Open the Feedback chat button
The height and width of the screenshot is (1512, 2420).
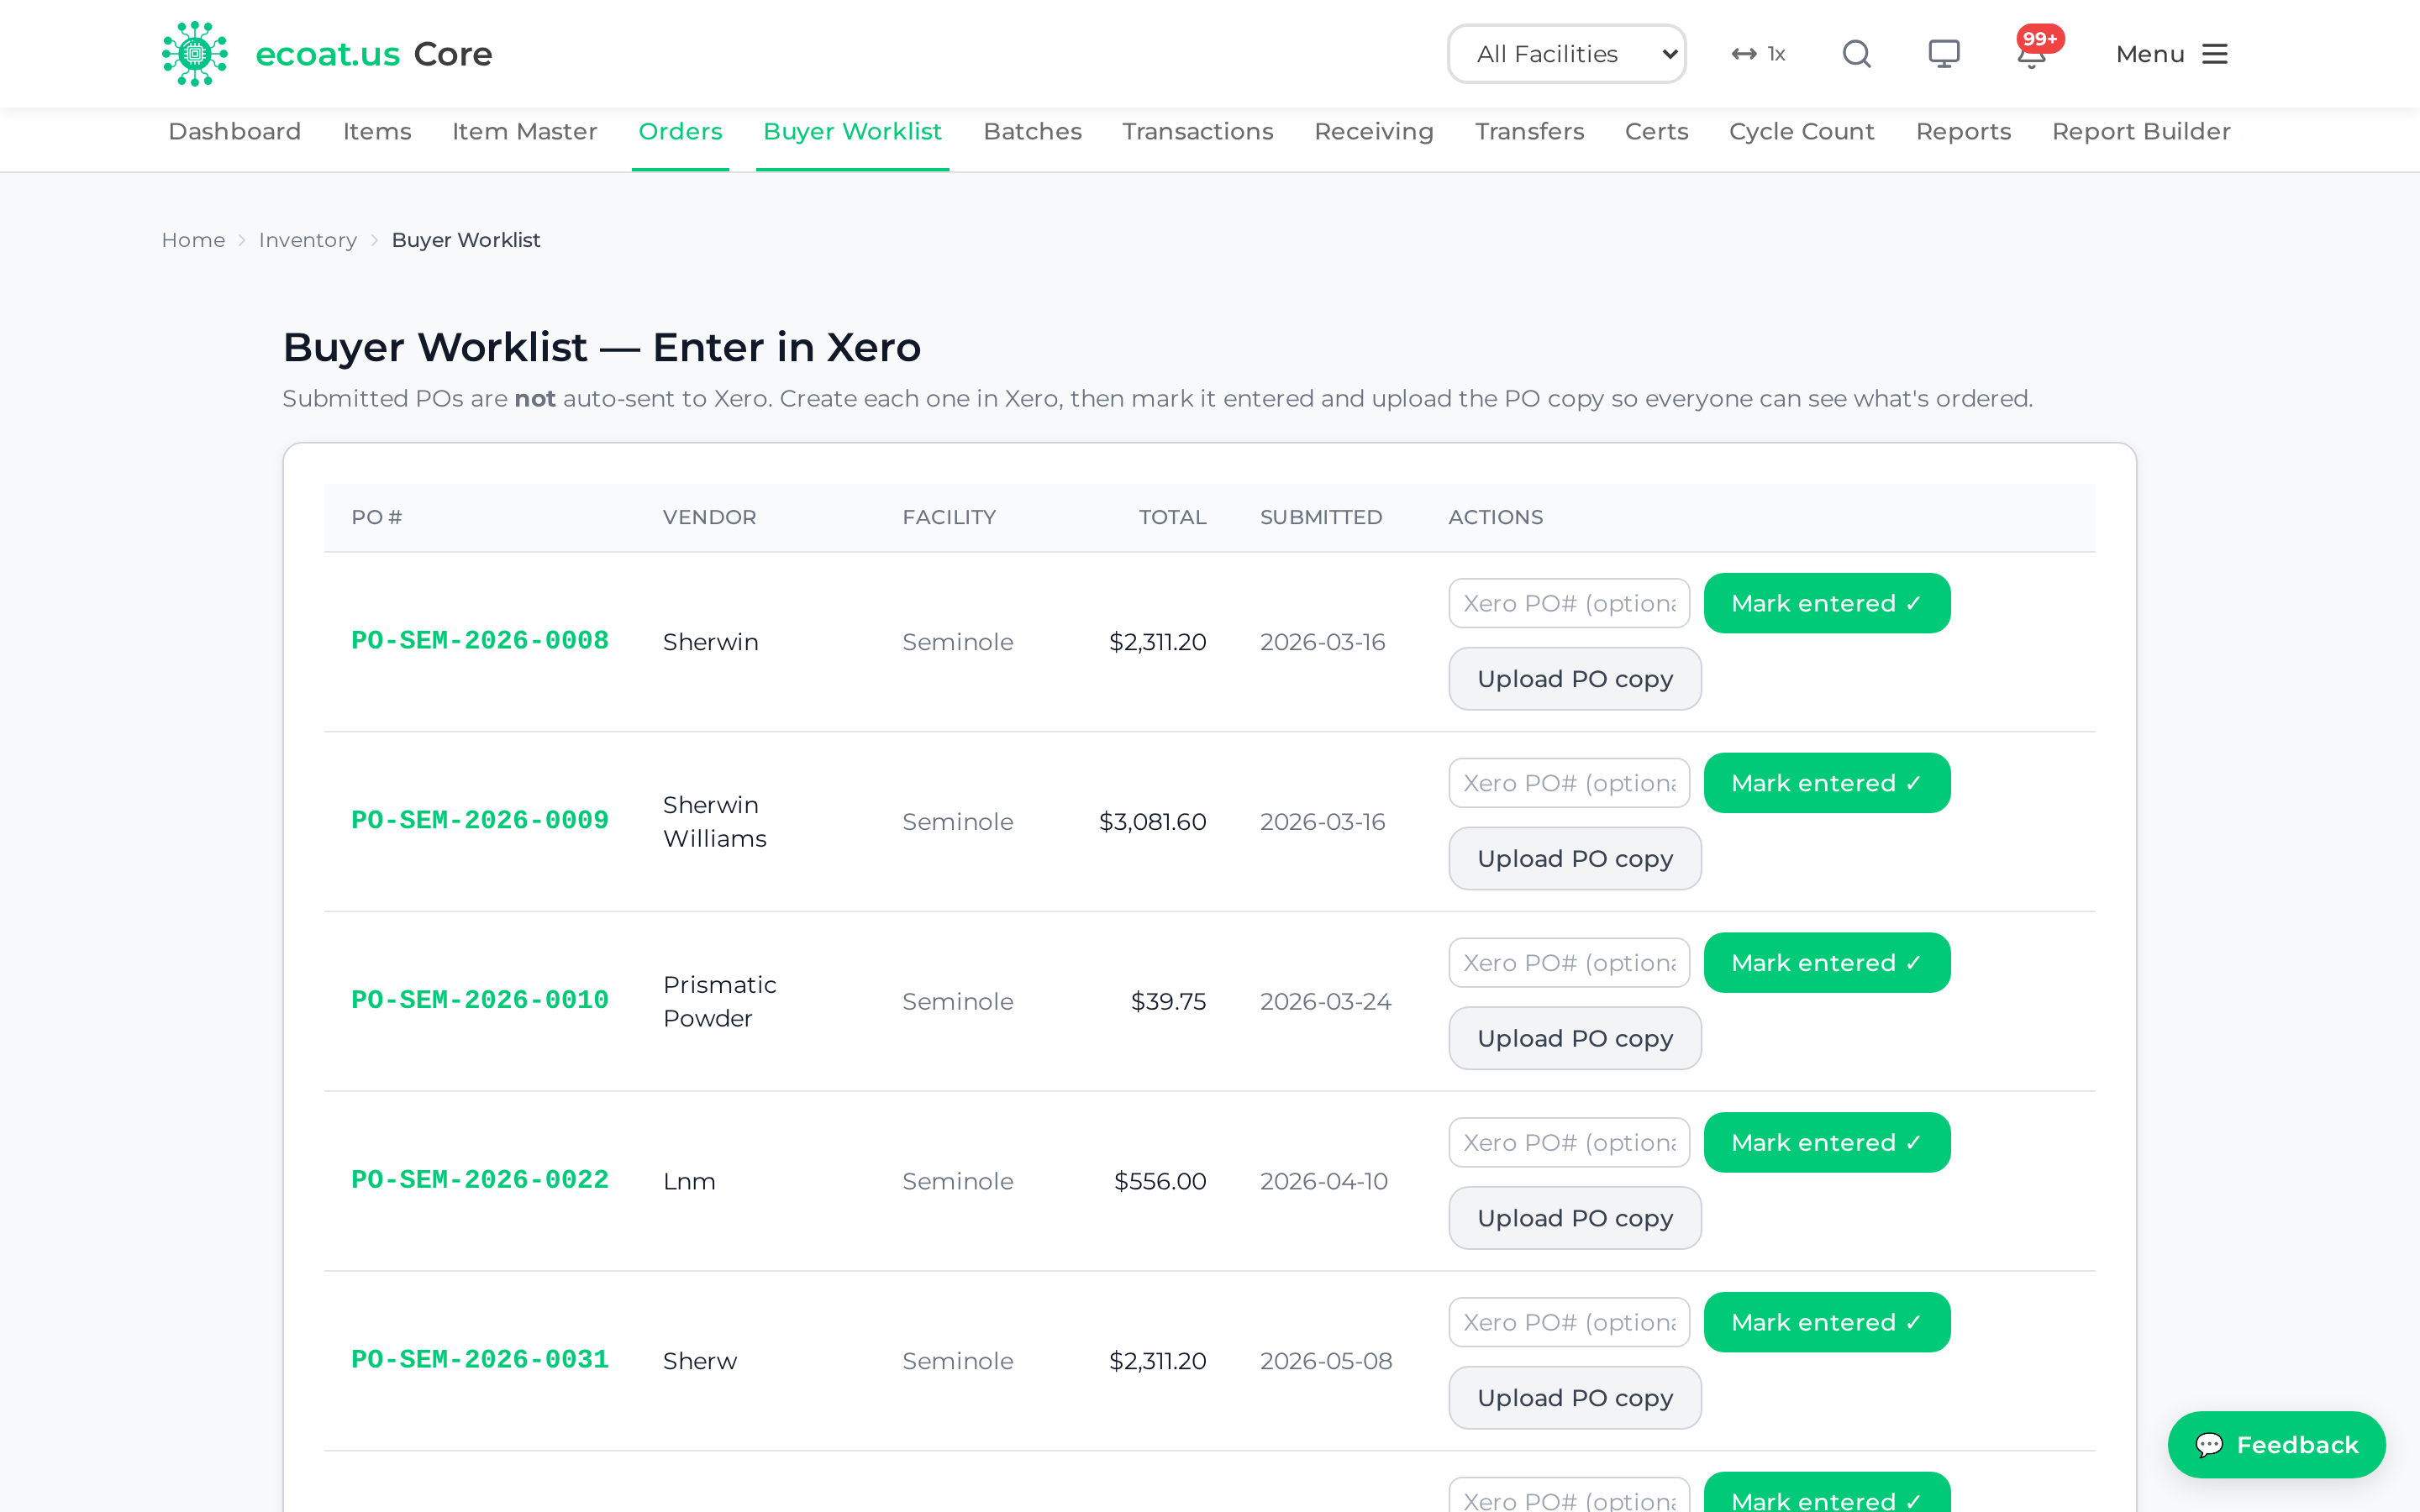(2276, 1444)
